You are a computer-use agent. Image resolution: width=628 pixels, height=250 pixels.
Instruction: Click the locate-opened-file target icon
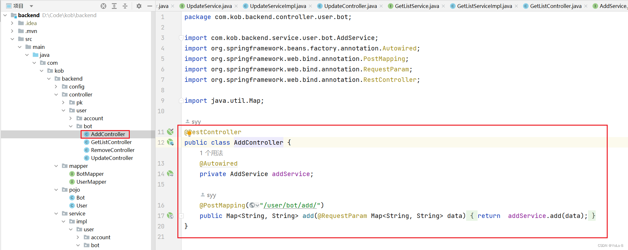[x=103, y=6]
